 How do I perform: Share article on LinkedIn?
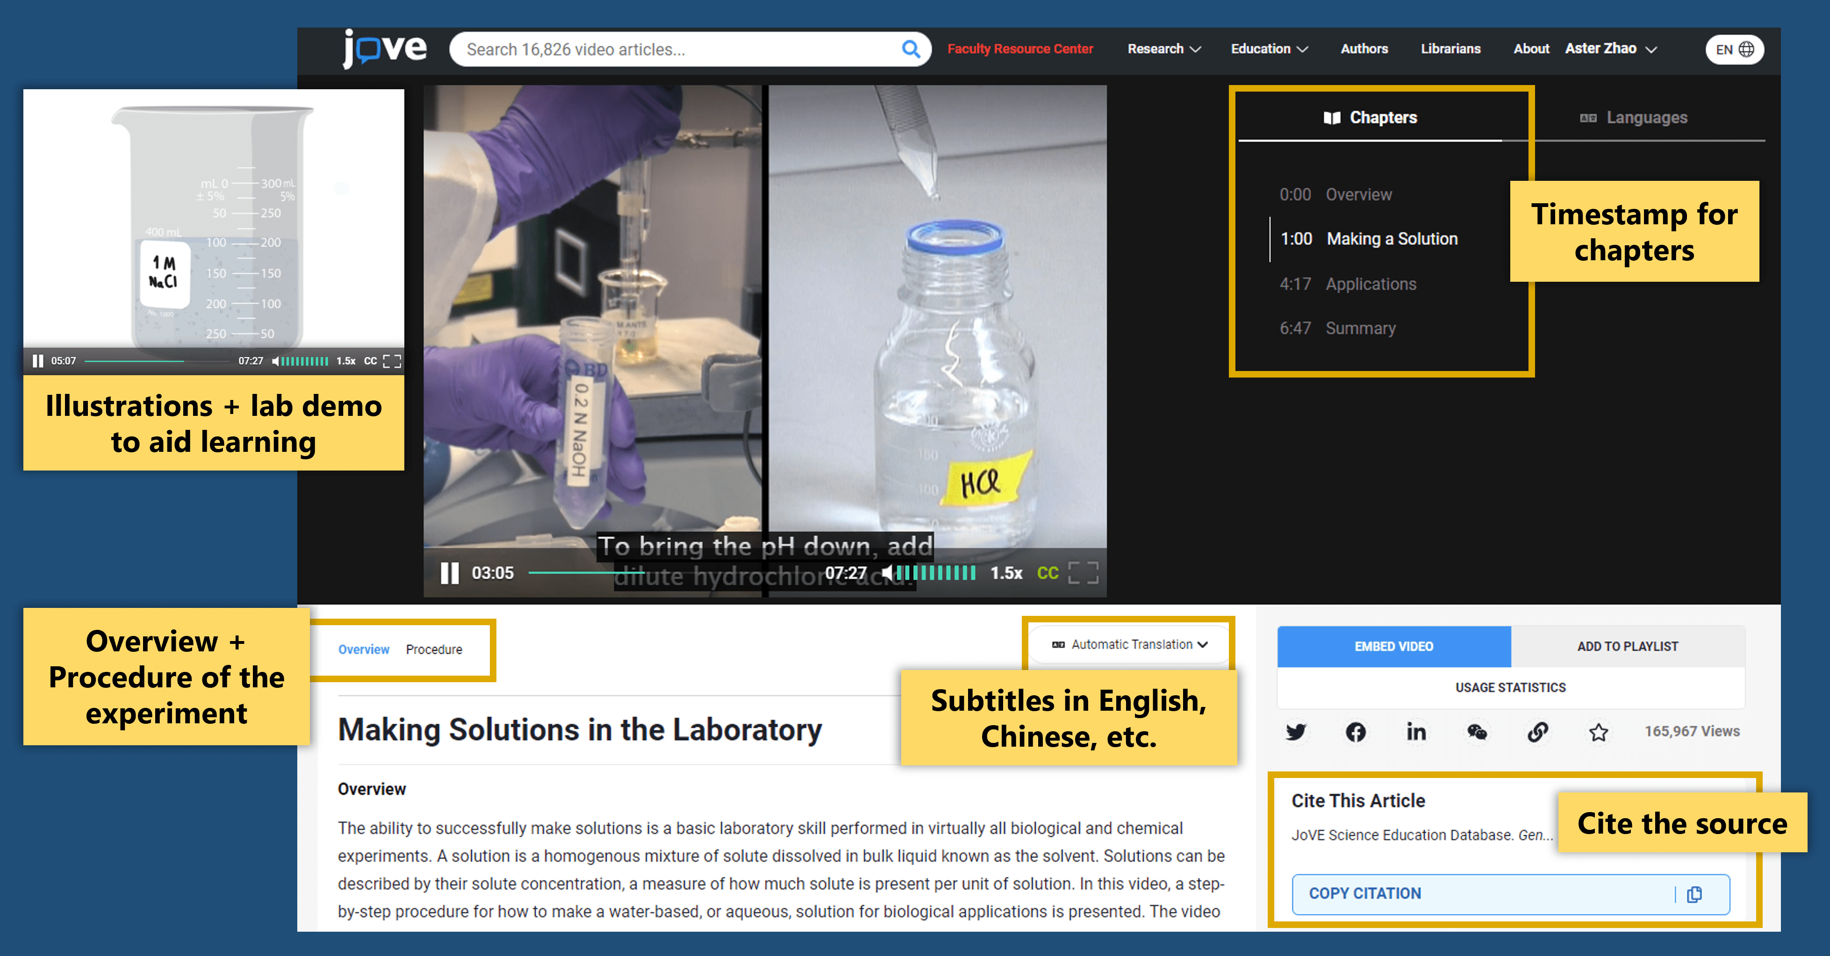click(1416, 732)
